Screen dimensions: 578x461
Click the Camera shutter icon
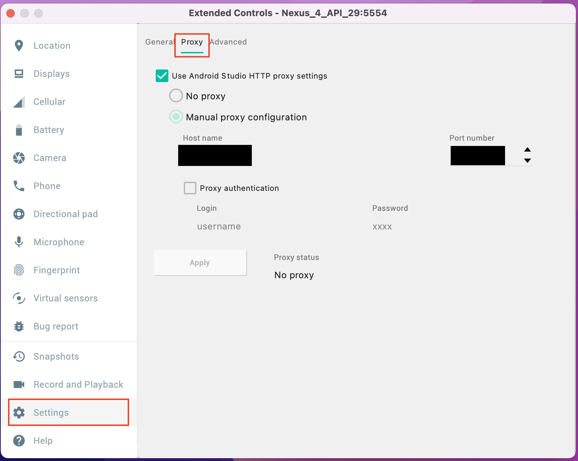pos(19,158)
